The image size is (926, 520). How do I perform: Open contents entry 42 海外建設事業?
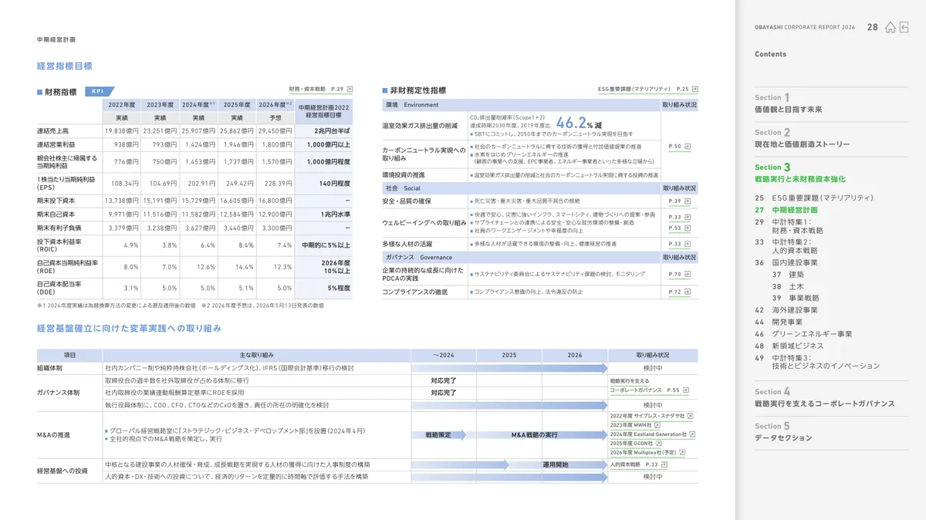(x=786, y=310)
